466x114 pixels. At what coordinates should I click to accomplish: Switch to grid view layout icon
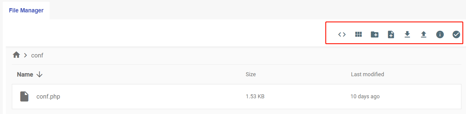click(358, 34)
